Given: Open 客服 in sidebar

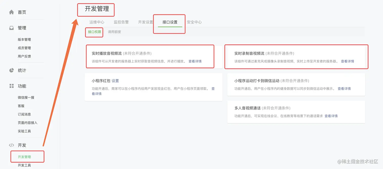Looking at the screenshot, I should click(21, 106).
